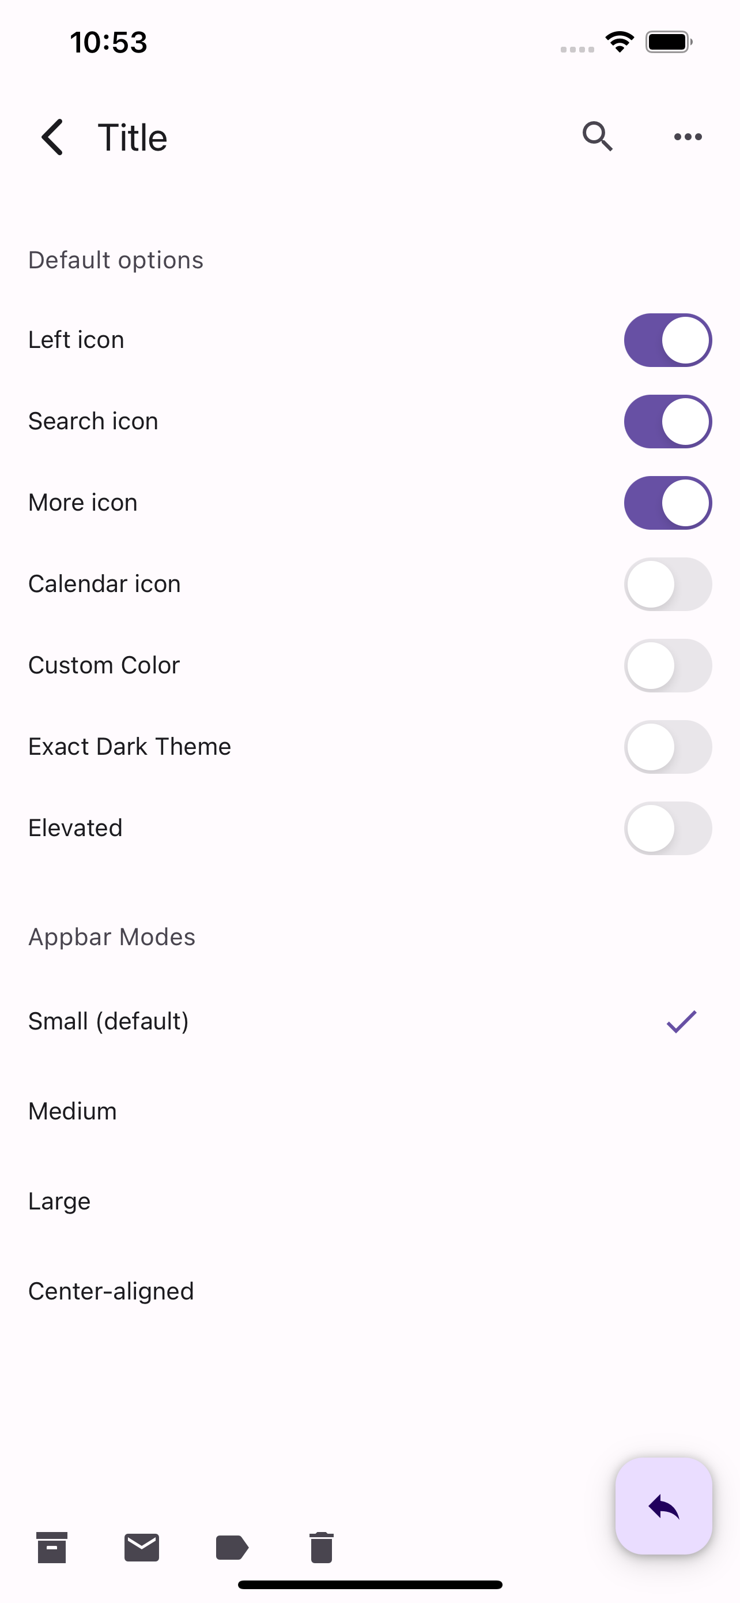
Task: Open the three-dot more menu
Action: (688, 137)
